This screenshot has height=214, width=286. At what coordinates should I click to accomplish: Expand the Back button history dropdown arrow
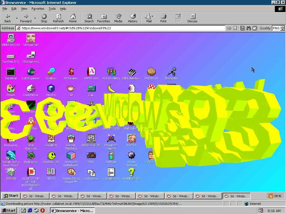click(17, 18)
